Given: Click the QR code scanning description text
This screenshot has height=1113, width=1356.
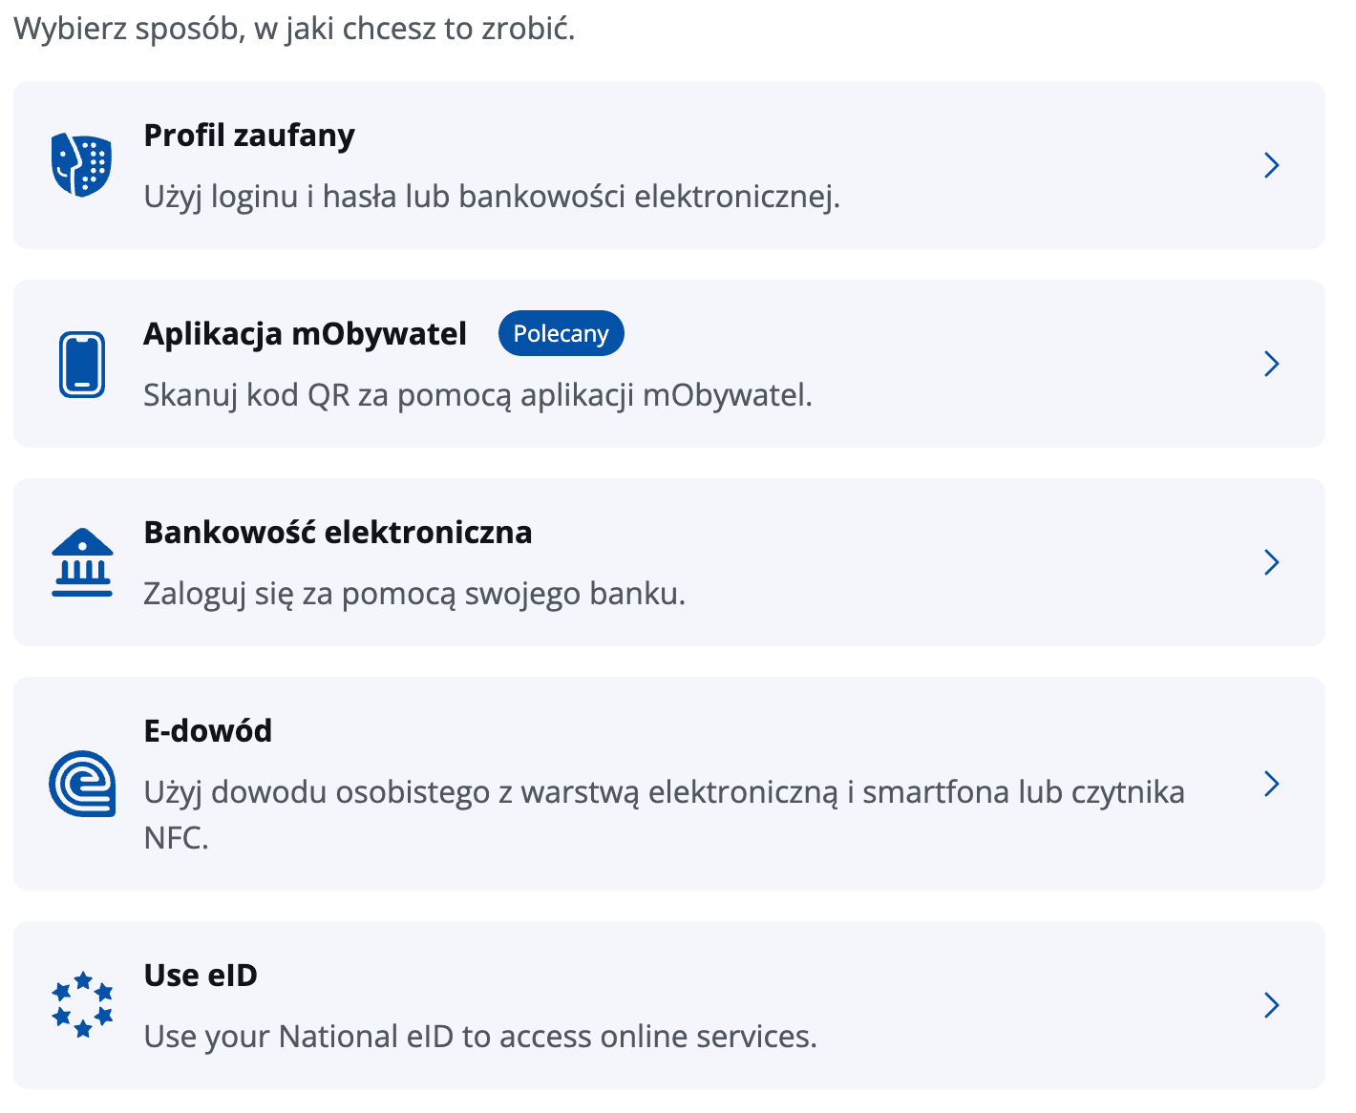Looking at the screenshot, I should pos(478,394).
